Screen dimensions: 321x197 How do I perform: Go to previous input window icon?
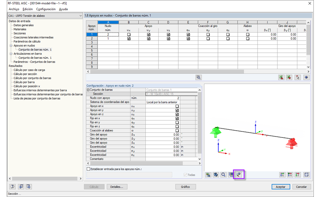[x=21, y=186]
